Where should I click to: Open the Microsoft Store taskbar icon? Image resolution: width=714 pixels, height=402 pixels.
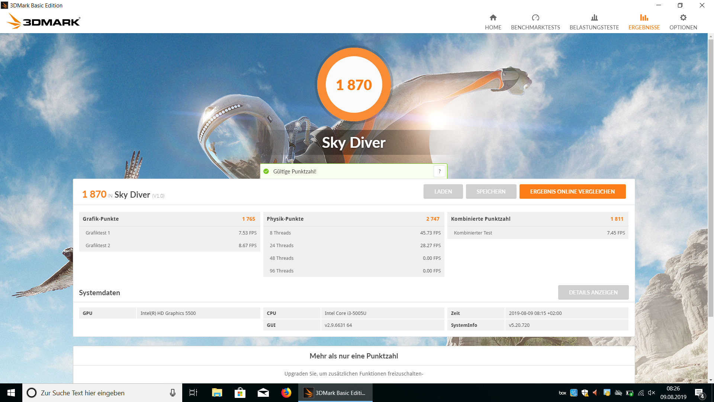click(x=240, y=393)
